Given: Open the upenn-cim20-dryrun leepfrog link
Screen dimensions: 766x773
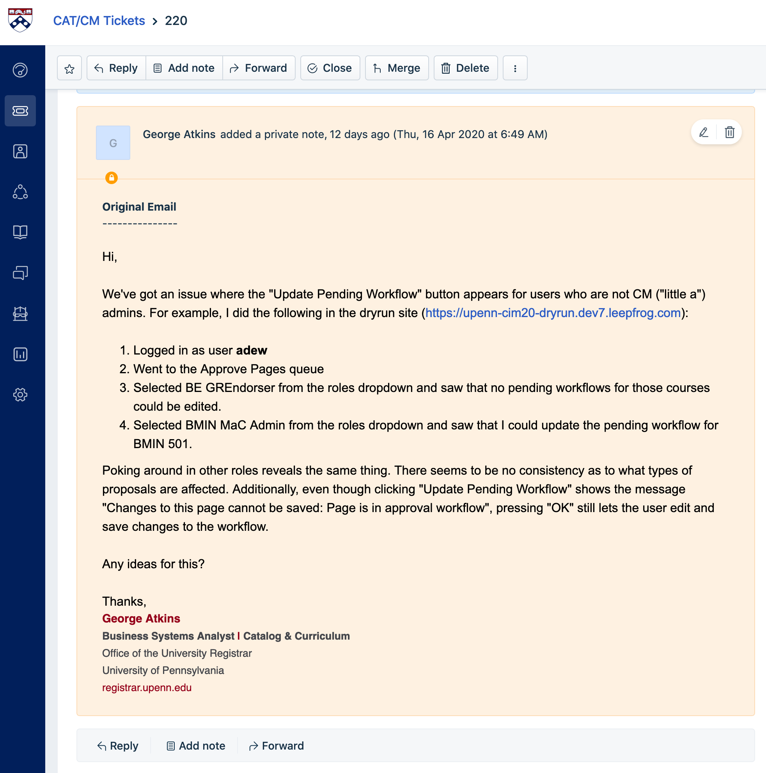Looking at the screenshot, I should coord(553,313).
